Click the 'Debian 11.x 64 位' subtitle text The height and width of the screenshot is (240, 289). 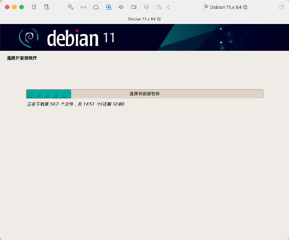[x=144, y=19]
